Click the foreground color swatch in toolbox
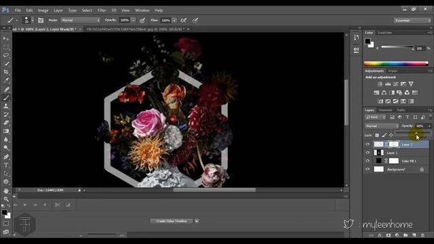Viewport: 434px width, 244px height. (x=4, y=212)
